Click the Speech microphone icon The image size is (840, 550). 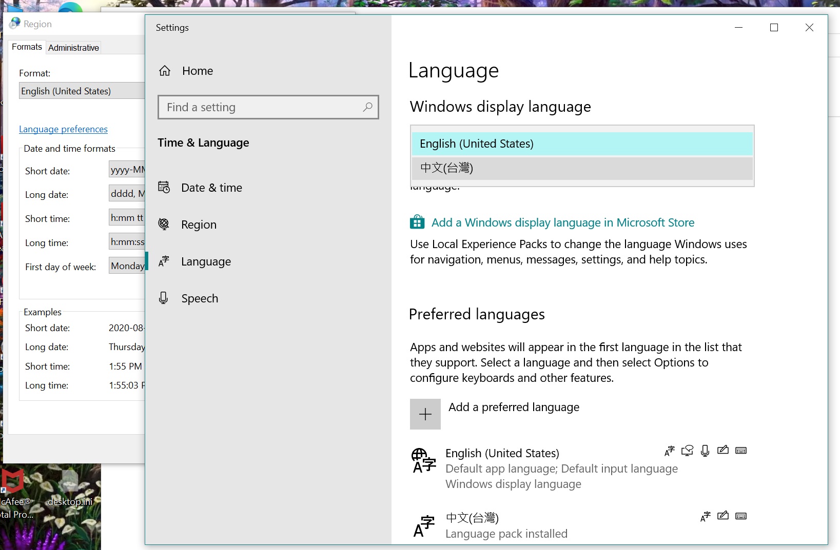164,298
